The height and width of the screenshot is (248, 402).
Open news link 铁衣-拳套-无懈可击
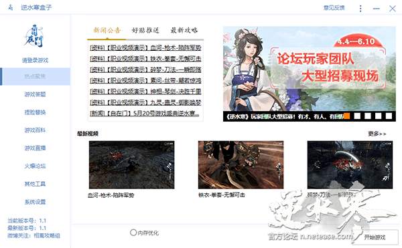(145, 59)
